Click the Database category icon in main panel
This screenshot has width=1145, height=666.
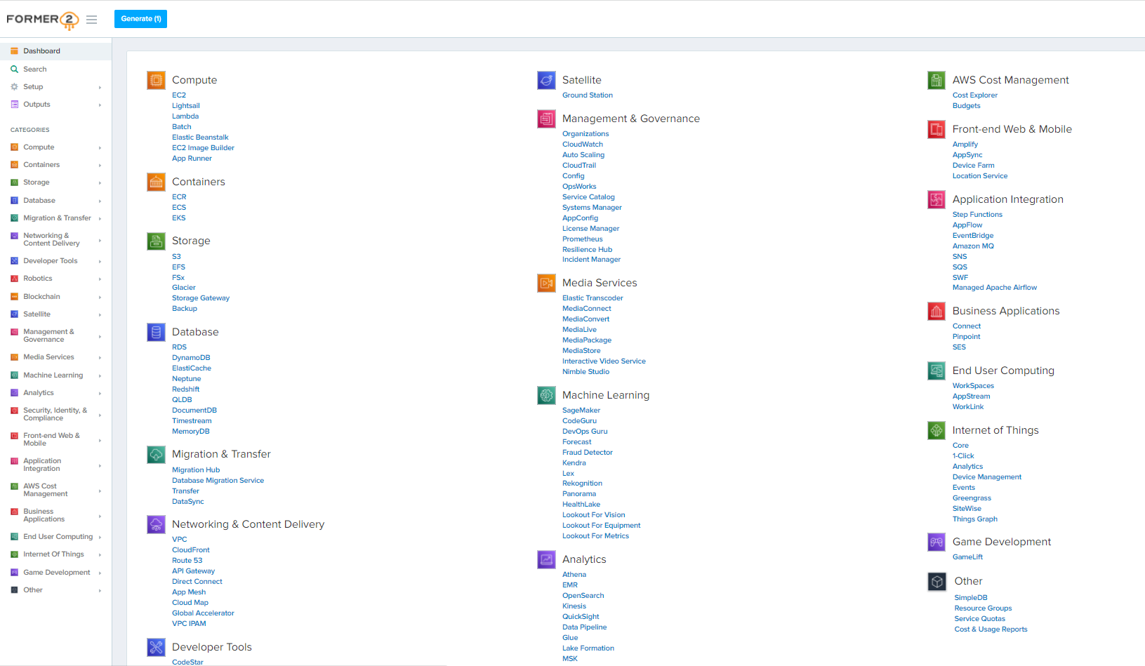pyautogui.click(x=156, y=332)
